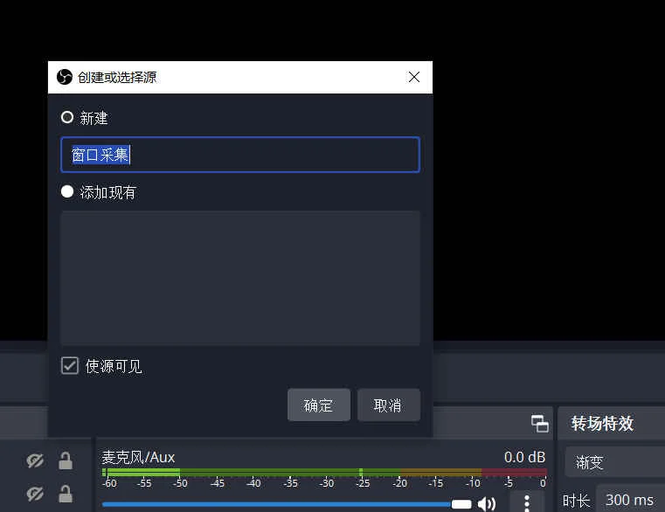Toggle visibility eye icon of upper source row
The image size is (665, 512).
point(35,460)
